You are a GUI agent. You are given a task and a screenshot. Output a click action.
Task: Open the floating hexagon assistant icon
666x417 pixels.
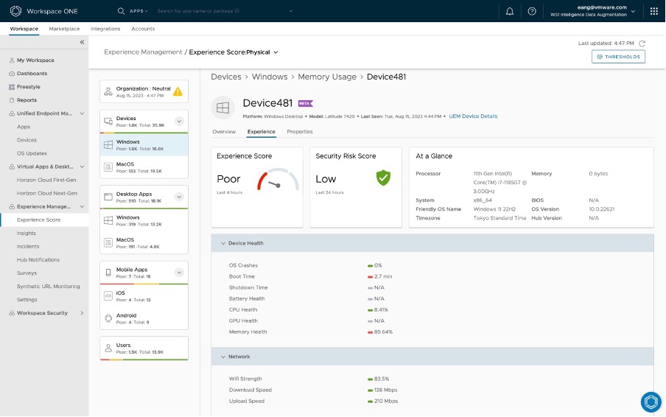[x=651, y=402]
